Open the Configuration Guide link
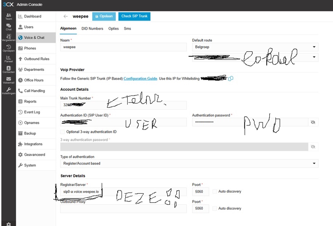The height and width of the screenshot is (226, 333). coord(140,79)
